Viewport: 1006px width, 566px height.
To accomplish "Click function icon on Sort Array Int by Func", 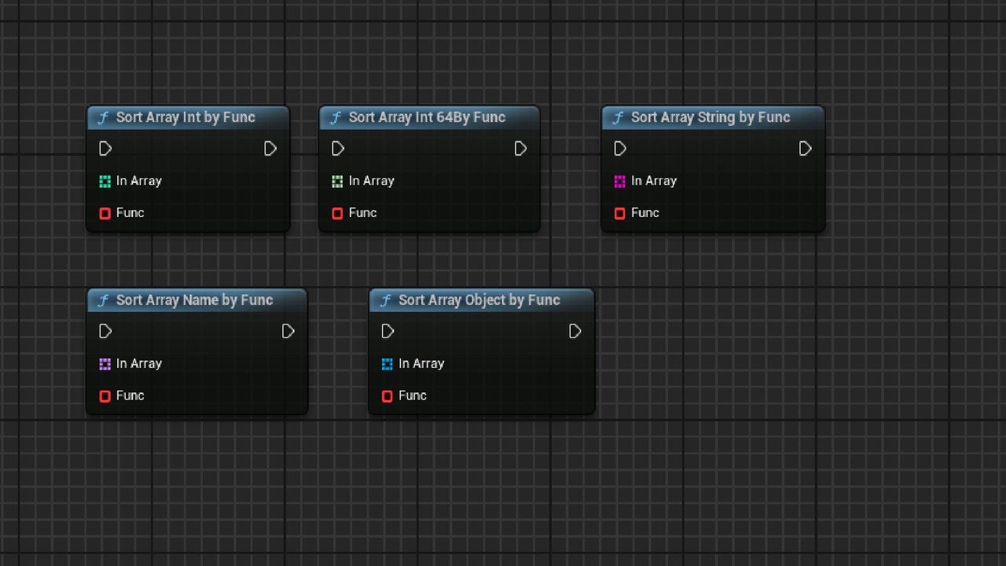I will pos(103,118).
